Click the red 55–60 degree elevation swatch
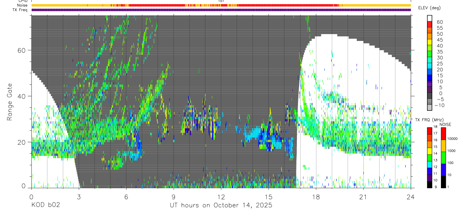Viewport: 462px width, 213px height. [430, 24]
